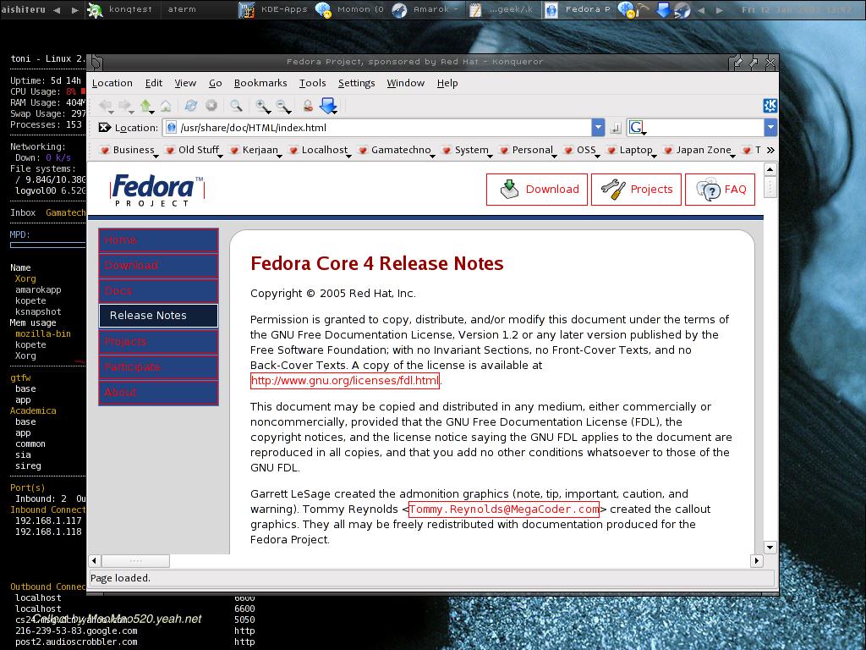This screenshot has height=650, width=866.
Task: Click the Google search provider icon
Action: (x=636, y=128)
